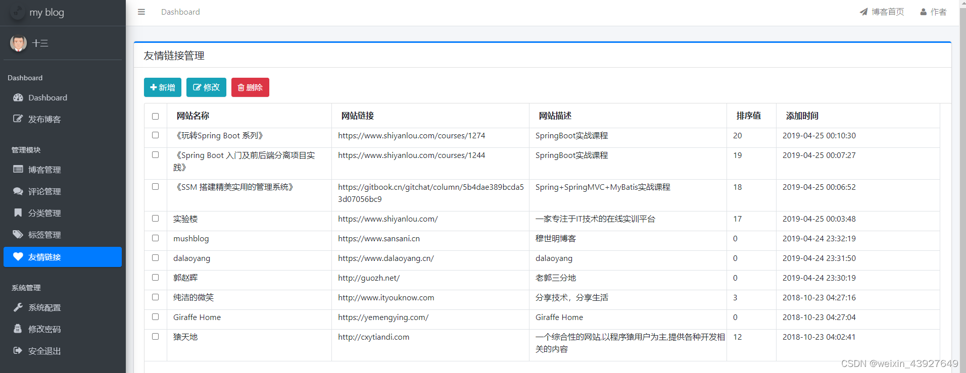Viewport: 966px width, 373px height.
Task: Click the tags icon beside 标签管理
Action: 18,234
